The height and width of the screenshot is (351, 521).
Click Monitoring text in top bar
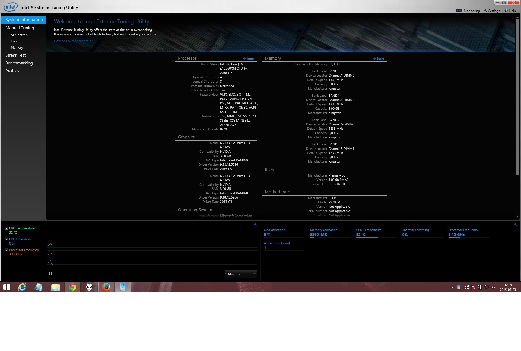pyautogui.click(x=472, y=11)
